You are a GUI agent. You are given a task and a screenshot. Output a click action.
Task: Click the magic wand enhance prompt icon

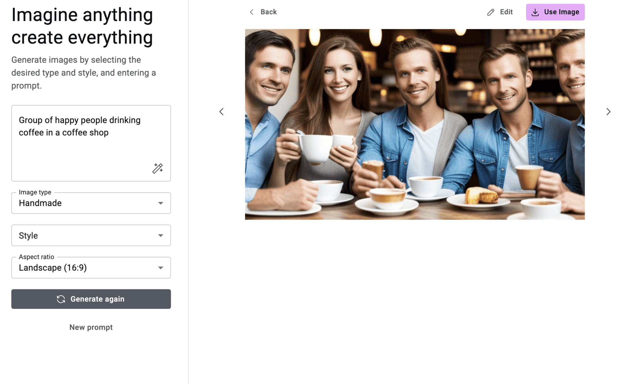click(157, 168)
